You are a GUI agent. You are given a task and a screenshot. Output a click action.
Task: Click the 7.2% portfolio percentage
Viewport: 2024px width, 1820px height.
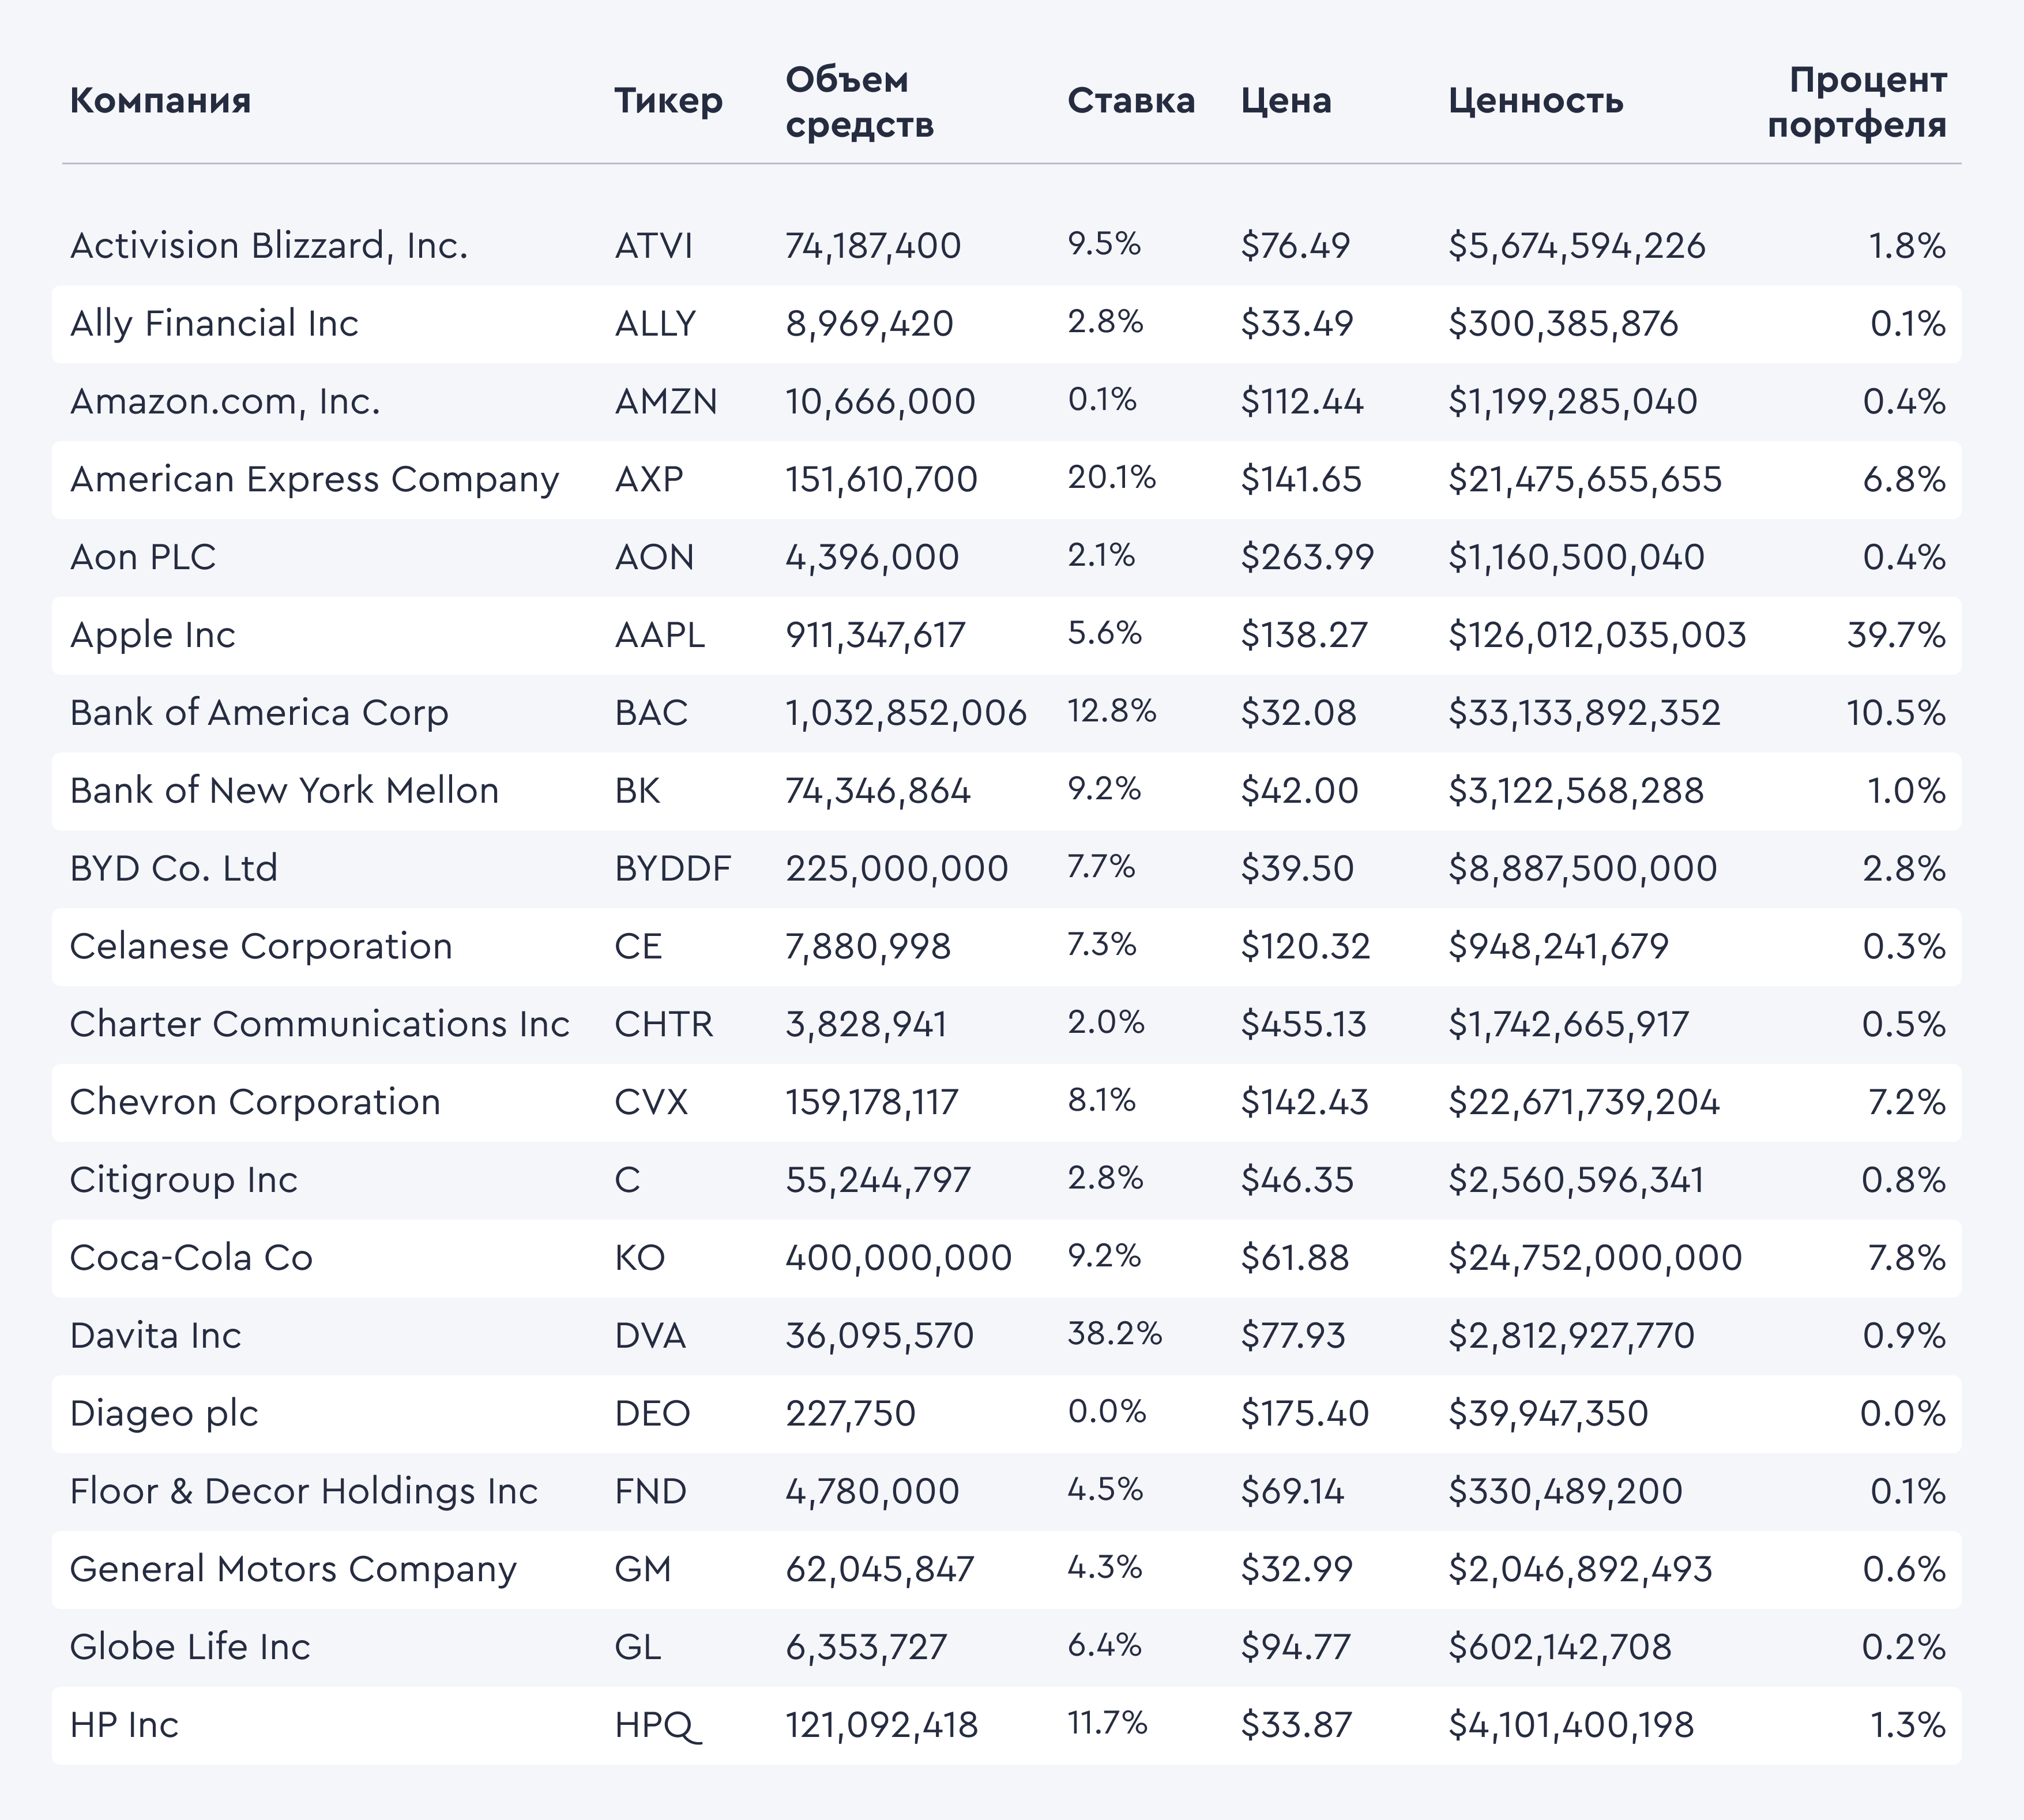click(1906, 1103)
